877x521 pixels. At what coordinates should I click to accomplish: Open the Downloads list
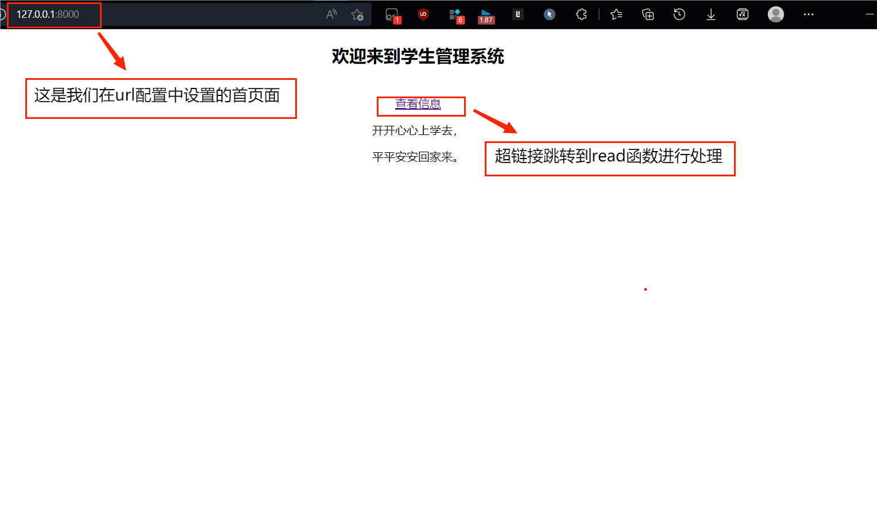point(710,14)
